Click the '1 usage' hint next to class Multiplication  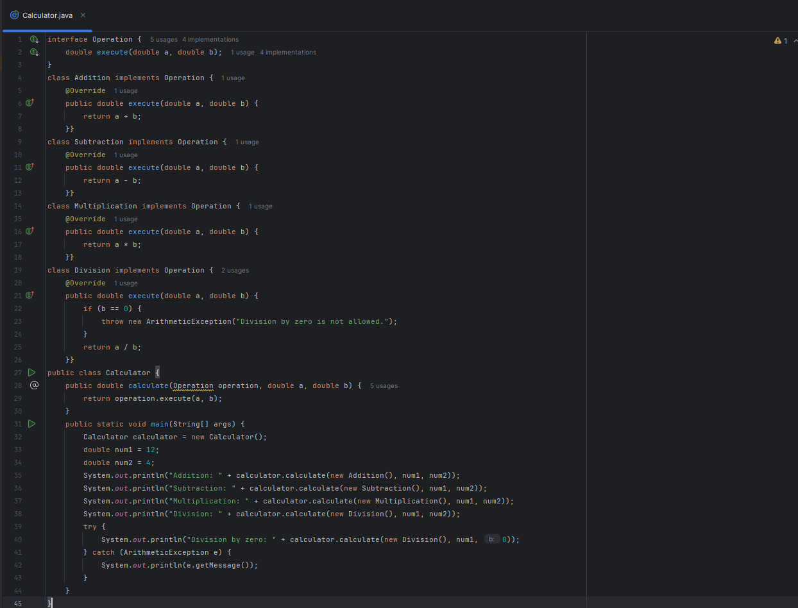coord(260,207)
